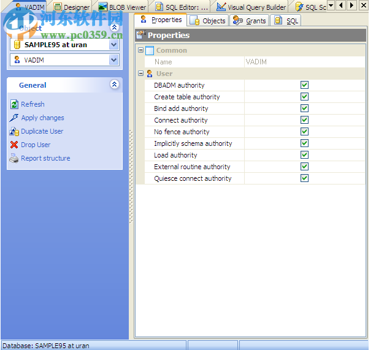Toggle the Create table authority checkbox
Image resolution: width=376 pixels, height=350 pixels.
pyautogui.click(x=304, y=97)
